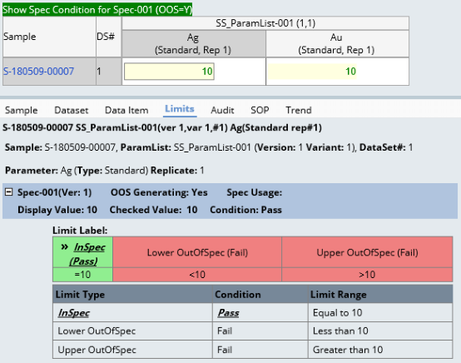Screen dimensions: 461x363
Task: Click the Ag value input field
Action: (x=169, y=72)
